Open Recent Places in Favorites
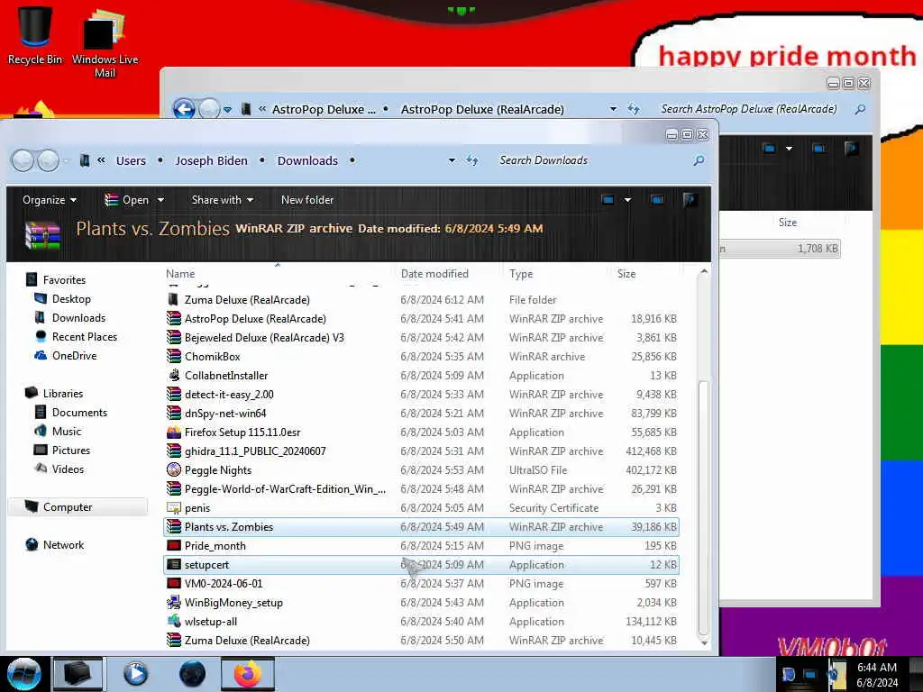Viewport: 923px width, 692px height. point(84,337)
